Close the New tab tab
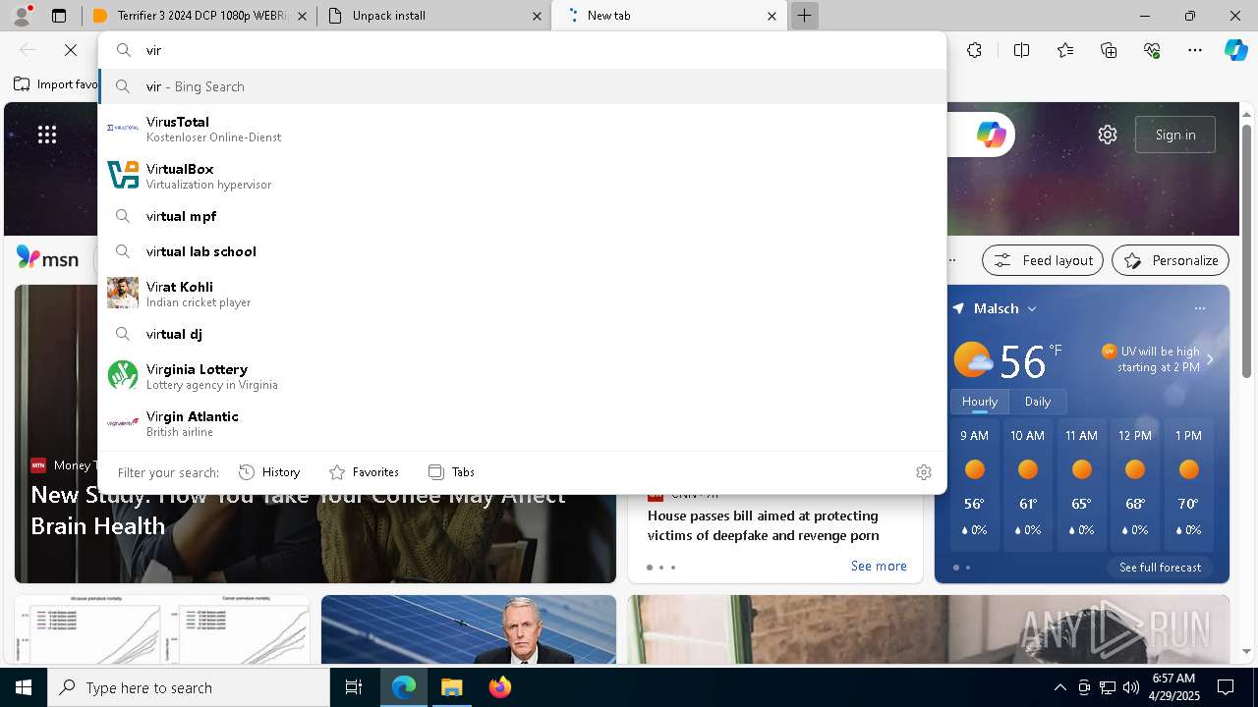Screen dimensions: 1258x707 click(x=772, y=16)
